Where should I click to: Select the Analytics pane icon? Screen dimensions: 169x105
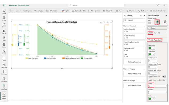(165, 22)
